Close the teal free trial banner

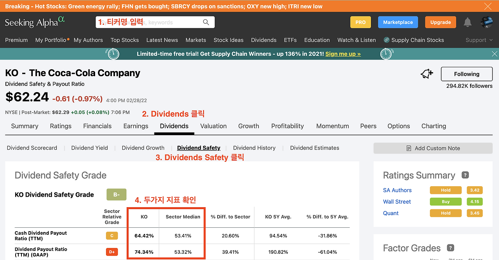pyautogui.click(x=494, y=54)
